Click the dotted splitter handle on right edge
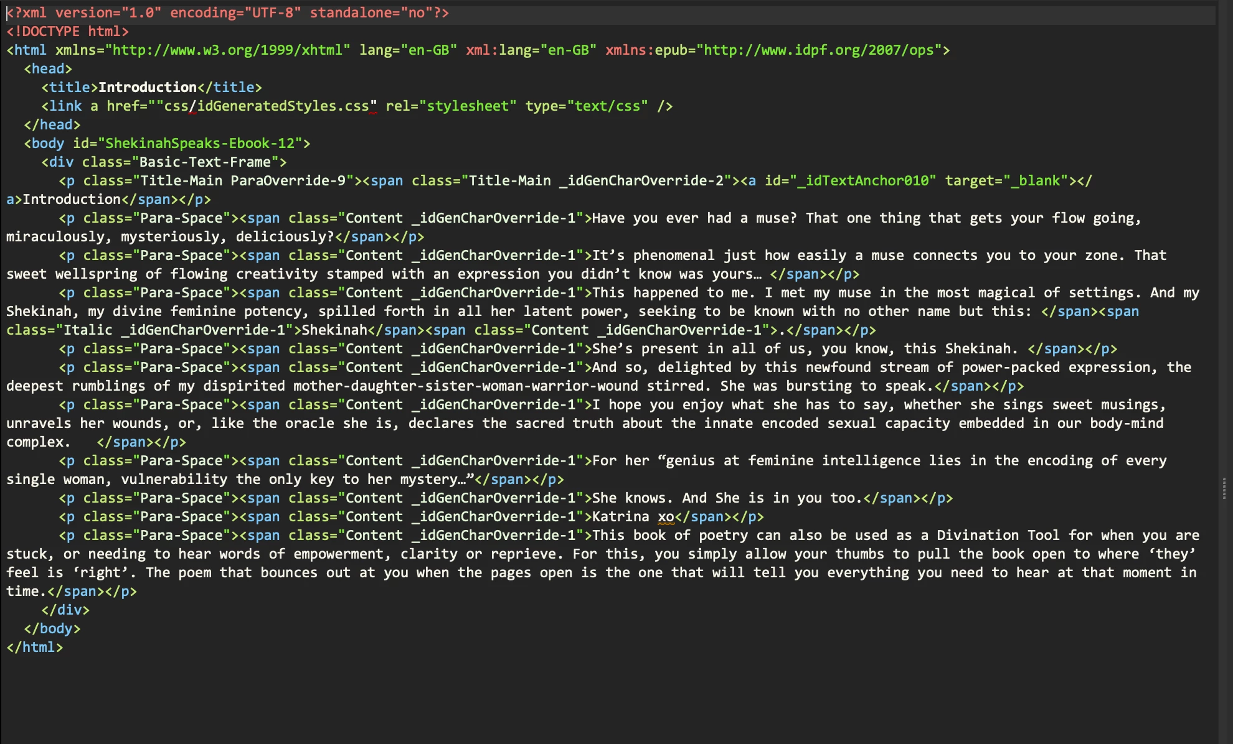The width and height of the screenshot is (1233, 744). (x=1224, y=488)
